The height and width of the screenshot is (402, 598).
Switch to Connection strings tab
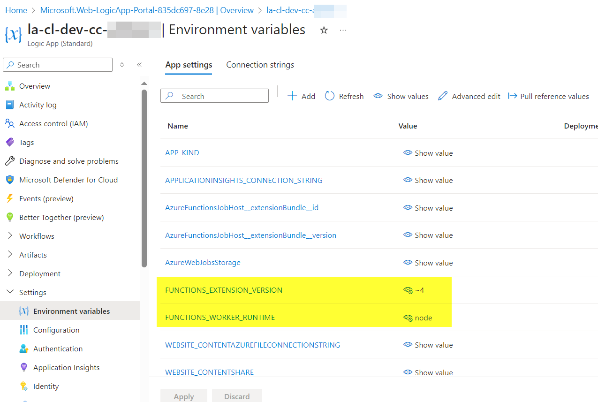(260, 65)
